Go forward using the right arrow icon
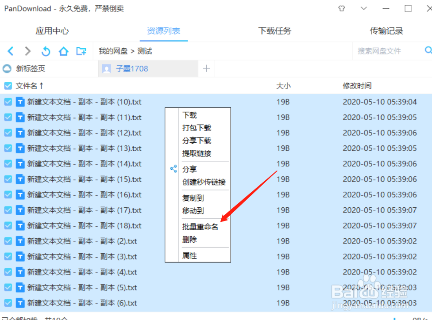 pos(27,51)
